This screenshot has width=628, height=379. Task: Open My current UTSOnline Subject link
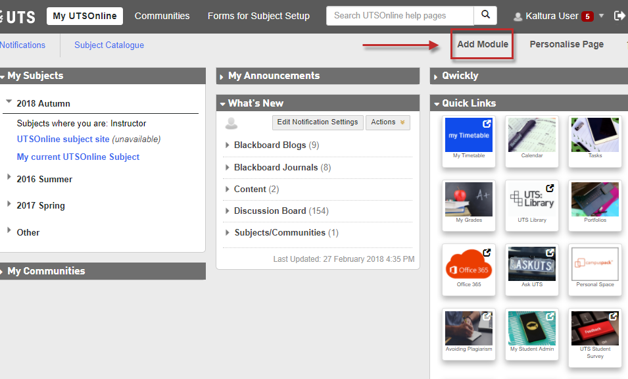point(78,157)
